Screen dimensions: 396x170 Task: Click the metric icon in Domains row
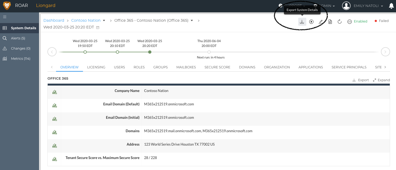point(54,132)
